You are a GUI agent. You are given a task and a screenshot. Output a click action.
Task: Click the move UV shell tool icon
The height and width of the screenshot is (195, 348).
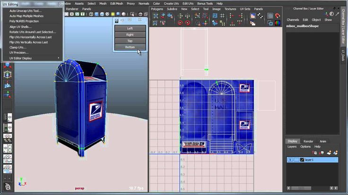[170, 16]
